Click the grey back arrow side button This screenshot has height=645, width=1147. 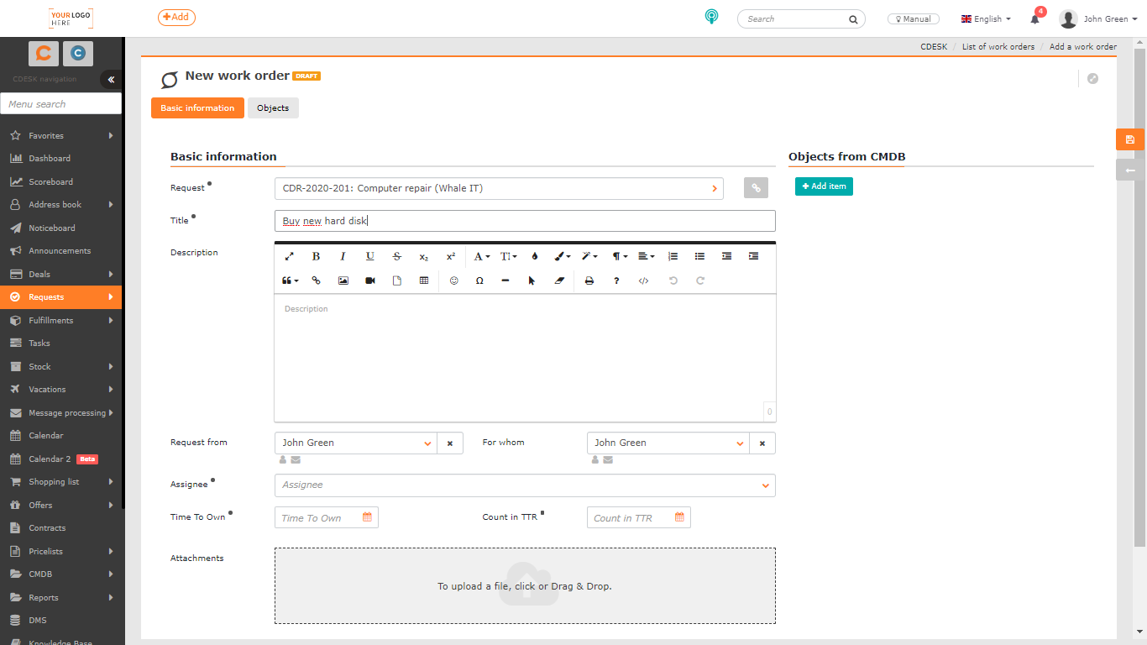[x=1130, y=170]
